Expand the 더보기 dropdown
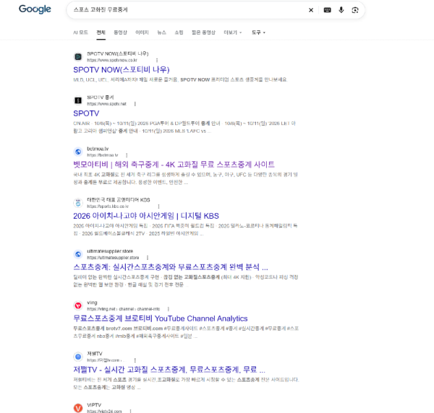Viewport: 434px width, 413px height. tap(232, 32)
